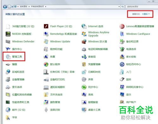Viewport: 158px width, 124px height.
Task: Open 家庭组 spheres icon
Action: coord(84,57)
